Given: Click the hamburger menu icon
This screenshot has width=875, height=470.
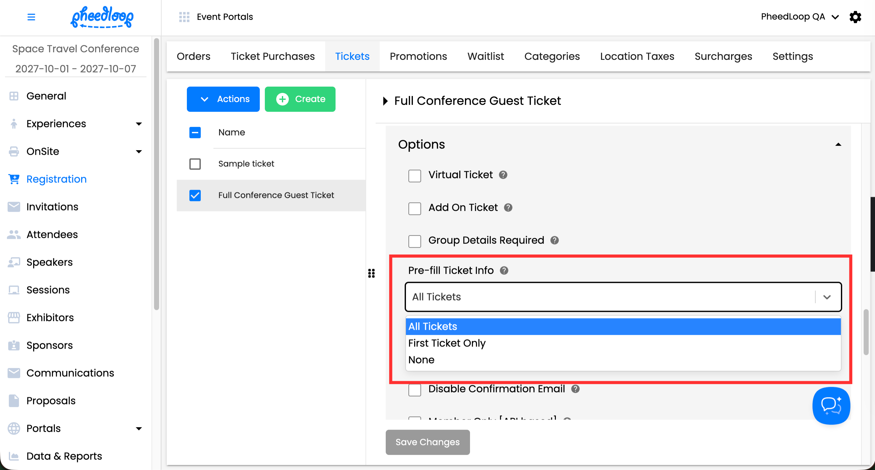Looking at the screenshot, I should (x=31, y=17).
